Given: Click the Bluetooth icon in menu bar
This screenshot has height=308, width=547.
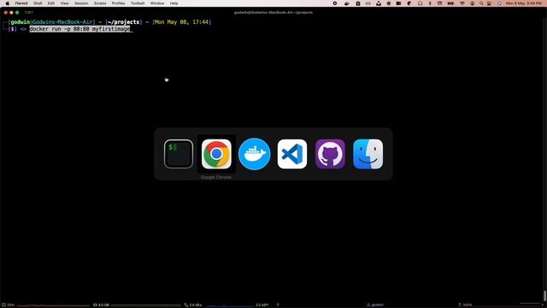Looking at the screenshot, I should click(x=430, y=3).
